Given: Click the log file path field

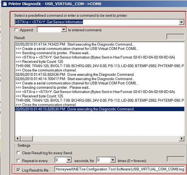Looking at the screenshot, I should point(120,169).
